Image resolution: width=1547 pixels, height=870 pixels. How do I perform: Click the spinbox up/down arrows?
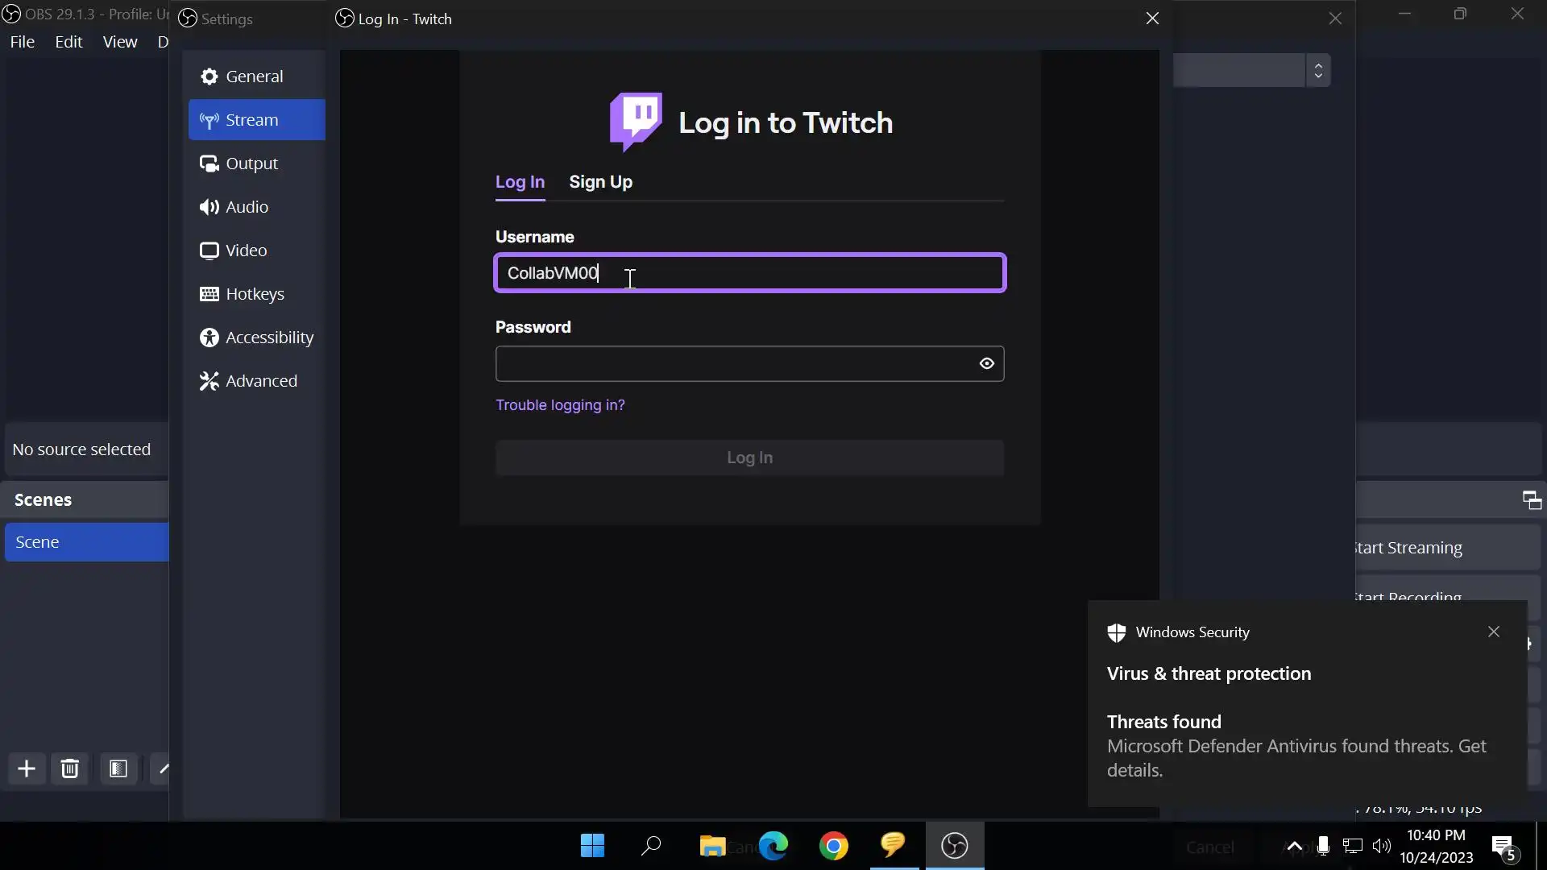(1318, 71)
